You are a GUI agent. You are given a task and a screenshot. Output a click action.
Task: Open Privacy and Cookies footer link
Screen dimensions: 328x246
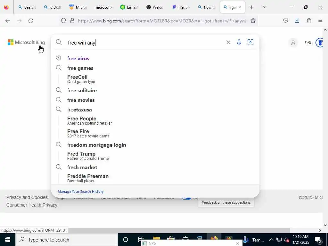click(27, 197)
